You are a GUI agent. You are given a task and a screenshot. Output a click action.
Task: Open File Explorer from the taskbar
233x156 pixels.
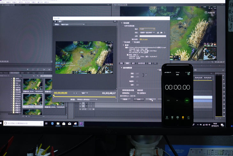[x=58, y=124]
